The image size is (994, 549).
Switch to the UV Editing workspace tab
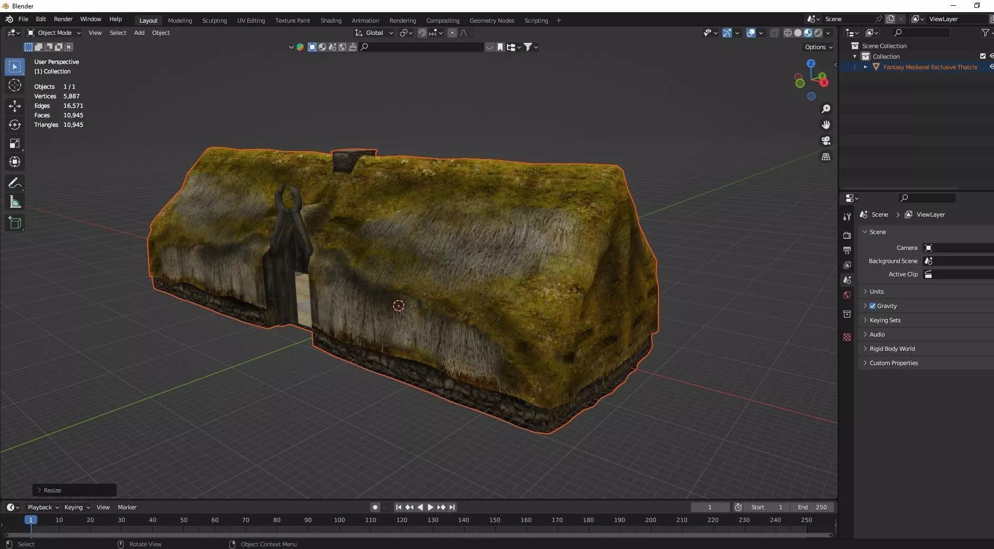[x=251, y=21]
